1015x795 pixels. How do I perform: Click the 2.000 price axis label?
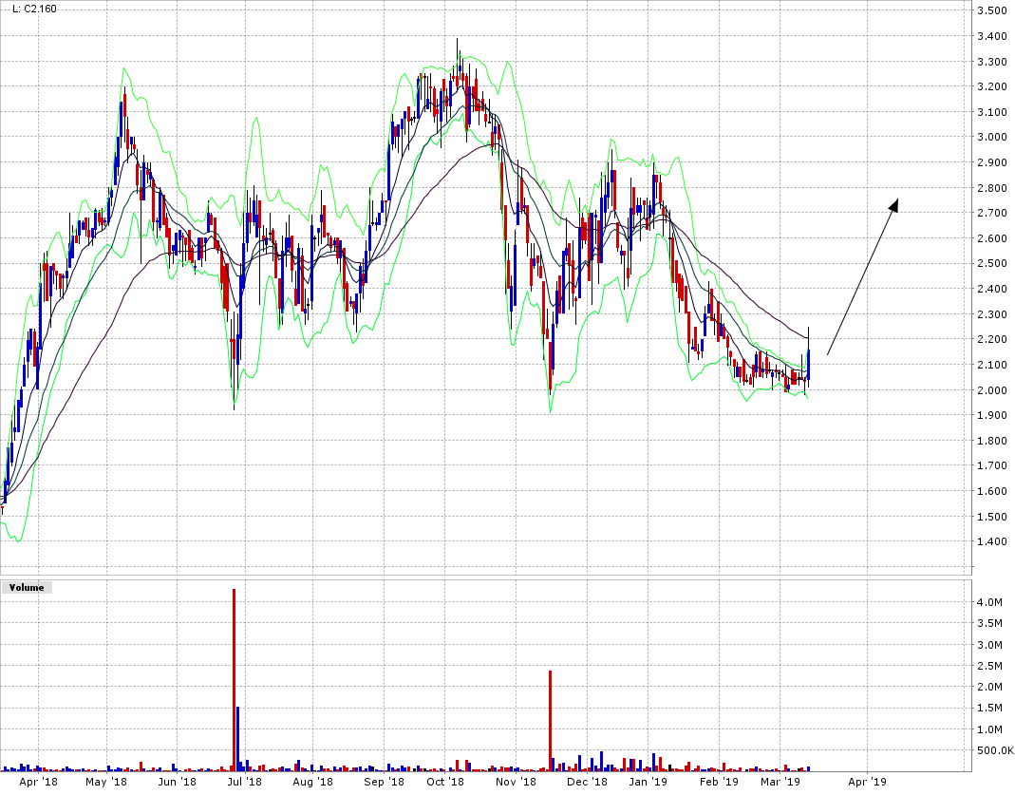992,389
